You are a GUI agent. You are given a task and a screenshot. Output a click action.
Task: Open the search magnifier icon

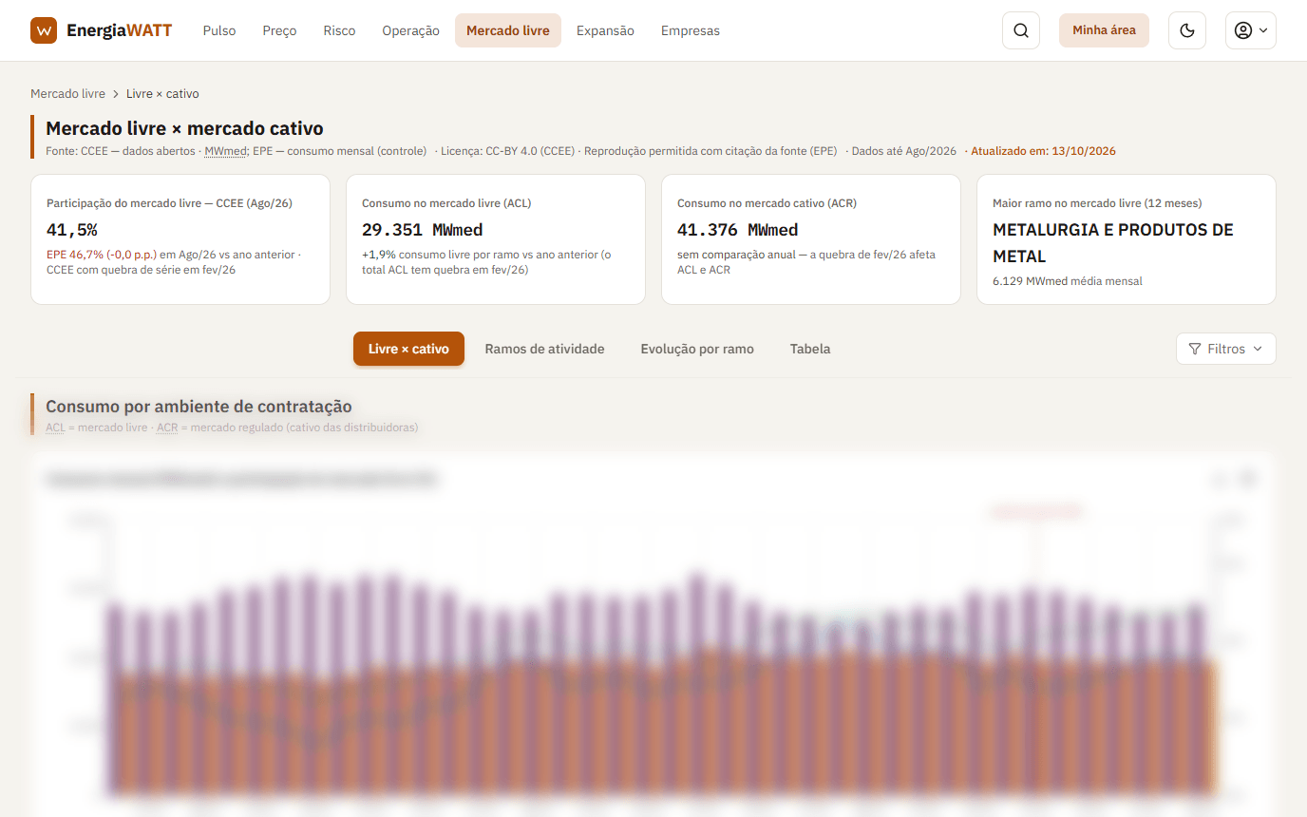[1021, 30]
